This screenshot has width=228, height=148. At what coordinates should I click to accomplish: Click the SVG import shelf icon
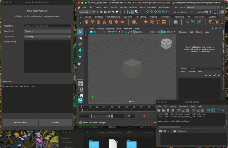click(x=164, y=22)
